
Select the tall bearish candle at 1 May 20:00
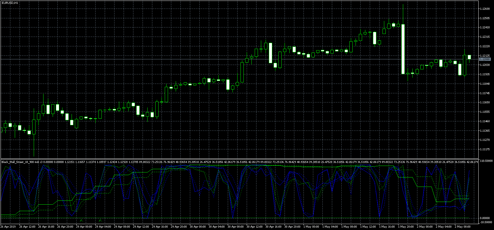point(403,49)
